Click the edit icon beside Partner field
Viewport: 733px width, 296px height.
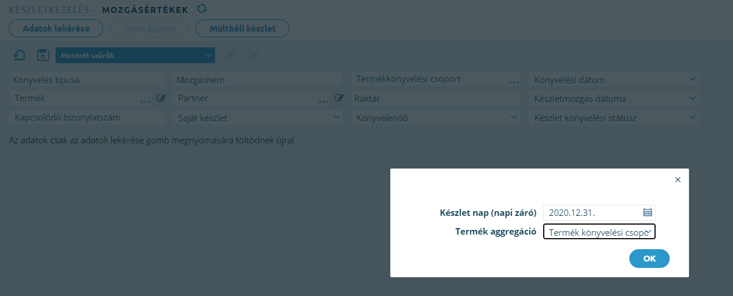(x=339, y=98)
